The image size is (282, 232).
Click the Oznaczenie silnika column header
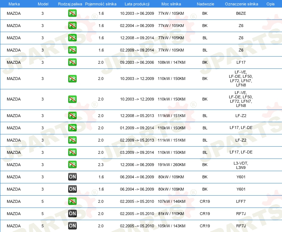pyautogui.click(x=241, y=4)
